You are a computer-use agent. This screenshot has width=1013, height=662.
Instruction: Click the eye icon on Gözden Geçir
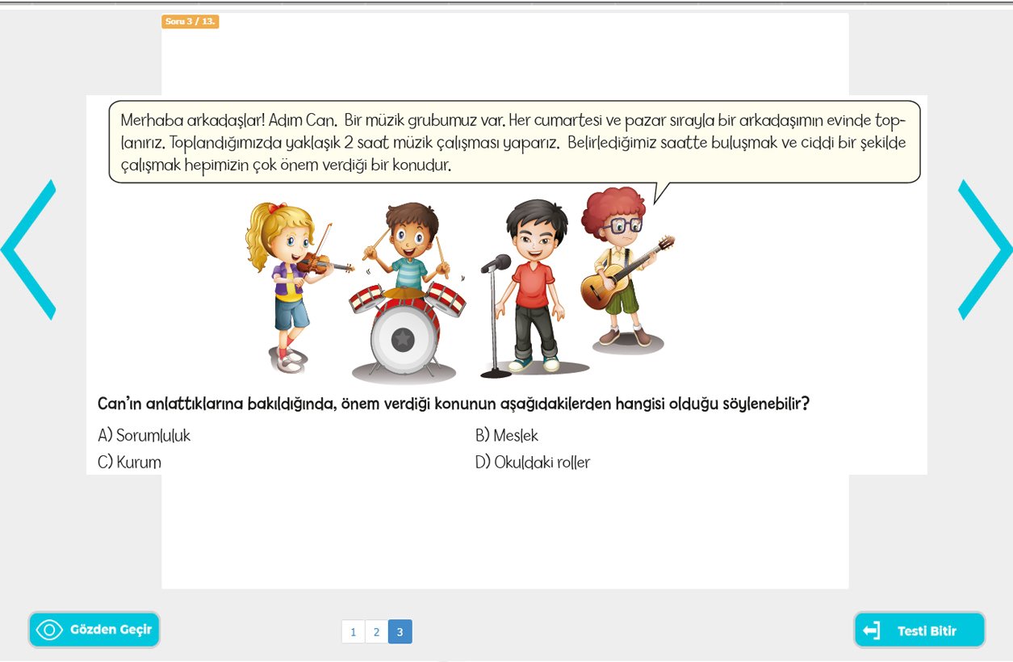point(49,630)
